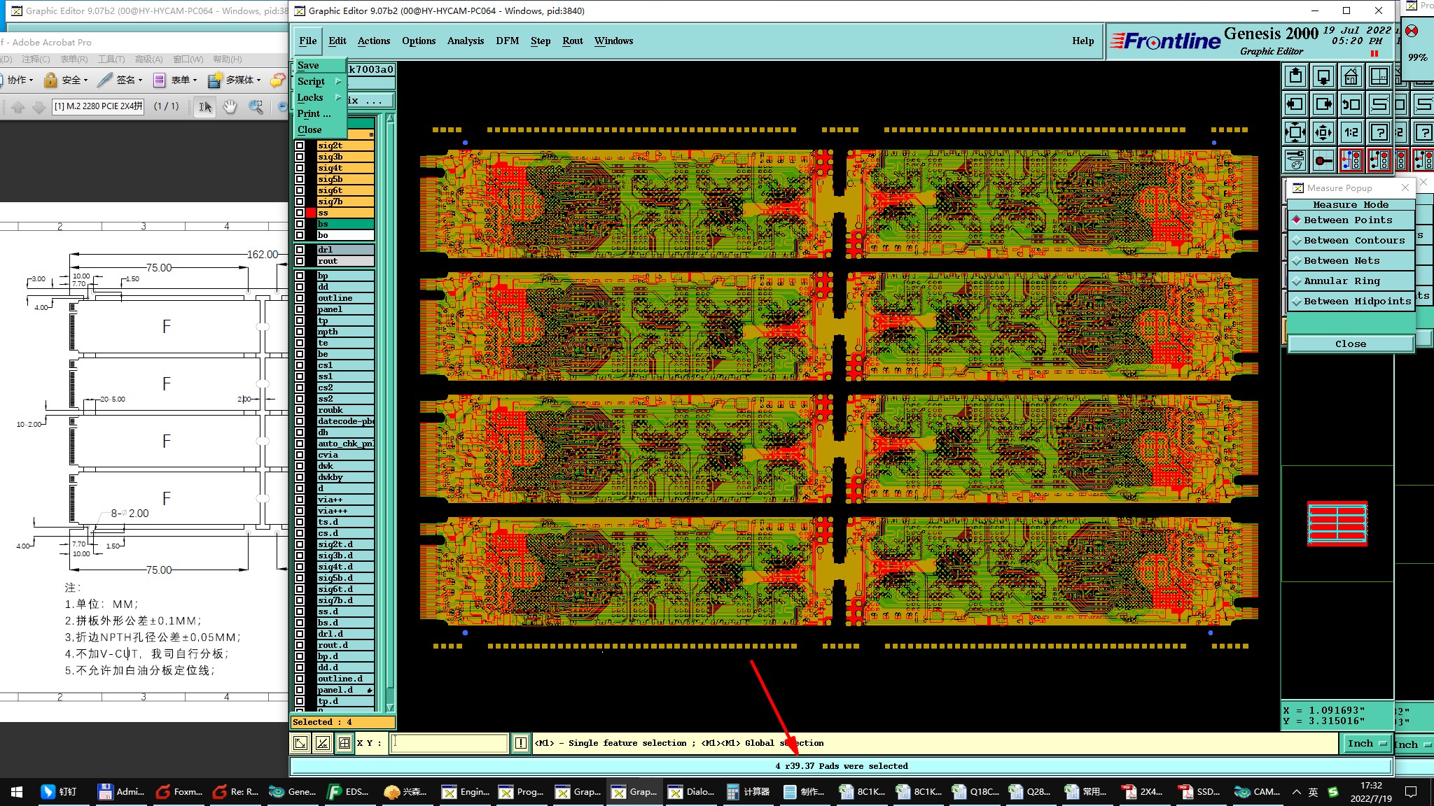Click the exclamation mark icon beside XY field

coord(521,743)
